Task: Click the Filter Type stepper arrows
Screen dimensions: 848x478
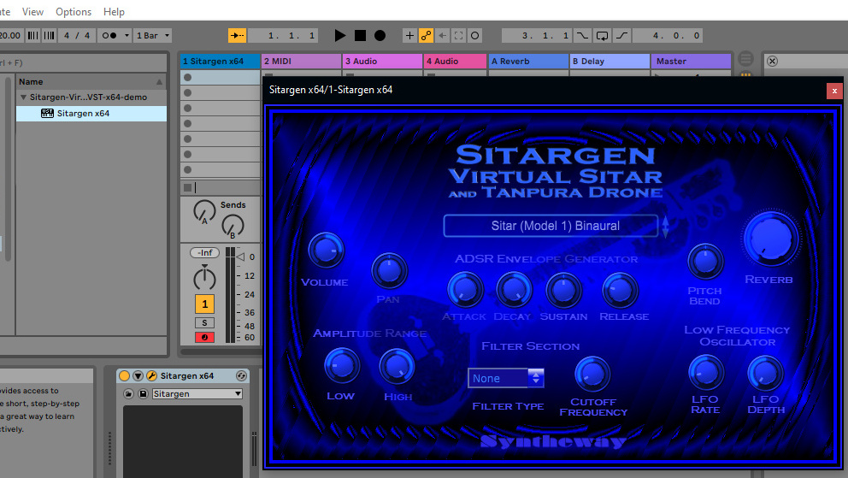Action: point(536,378)
